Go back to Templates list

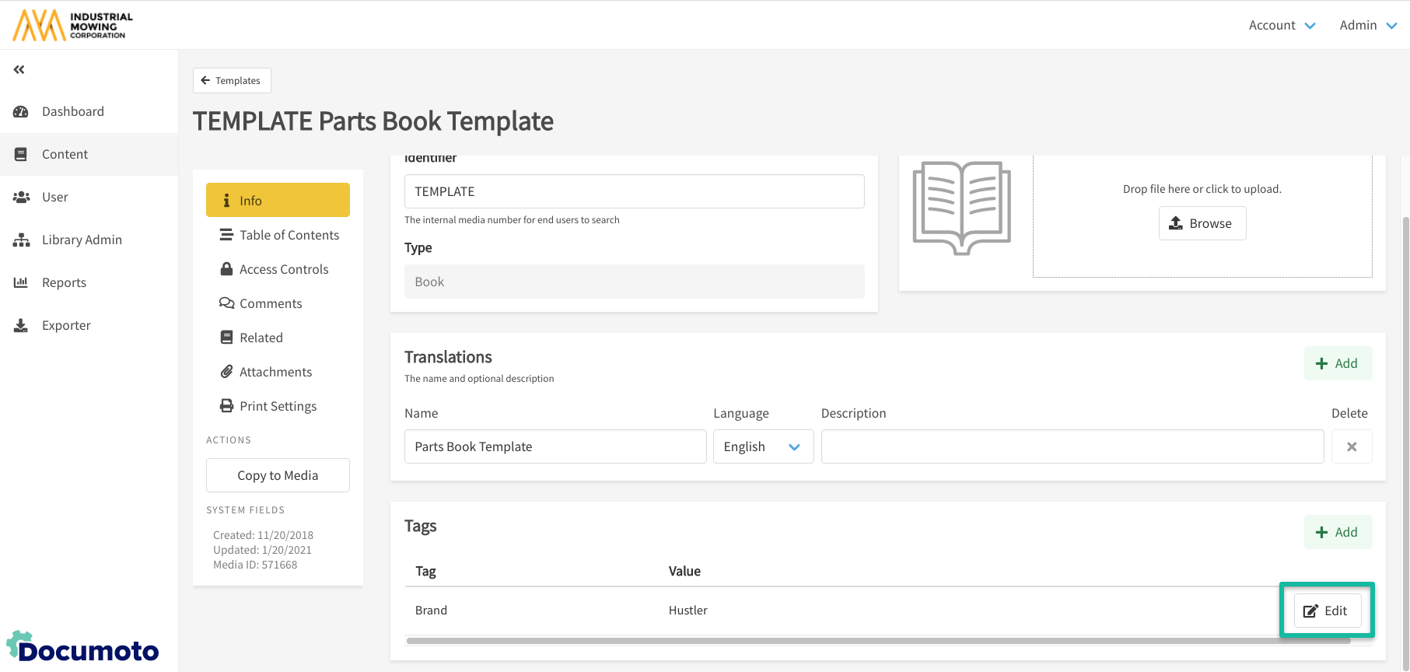tap(232, 81)
